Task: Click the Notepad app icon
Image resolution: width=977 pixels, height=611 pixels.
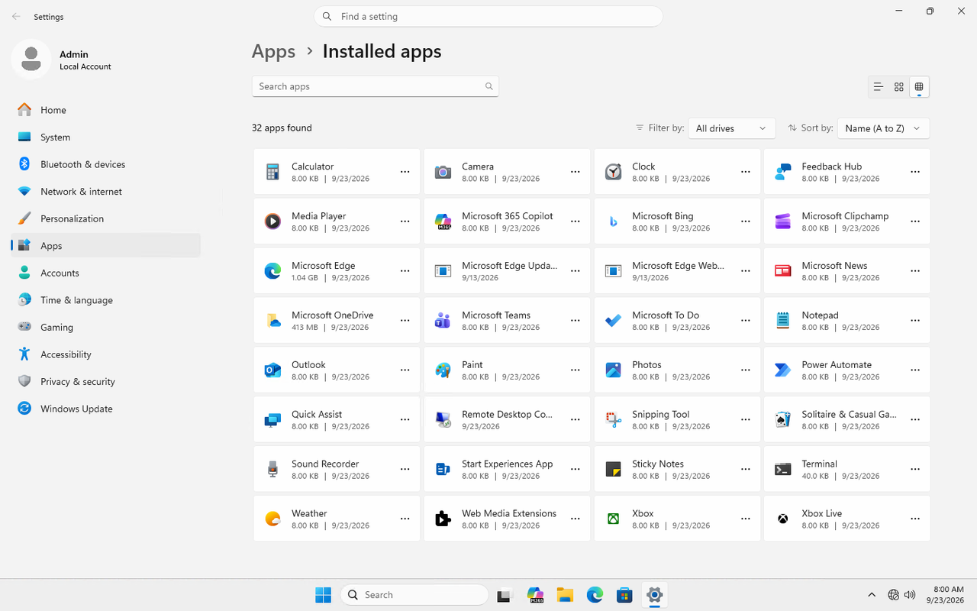Action: click(782, 321)
